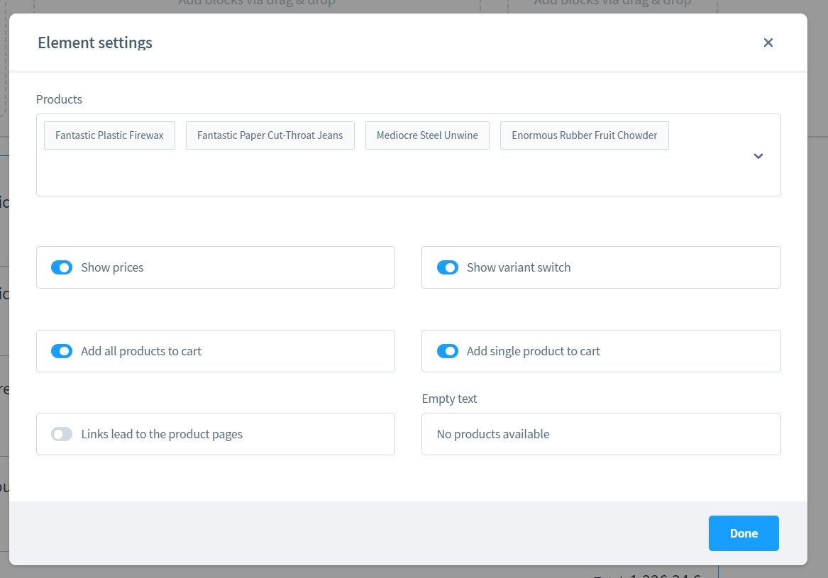Viewport: 828px width, 578px height.
Task: Switch off Add single product to cart
Action: (447, 351)
